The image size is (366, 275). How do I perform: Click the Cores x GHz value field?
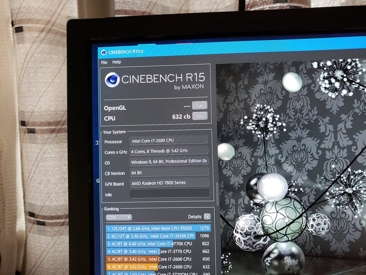[169, 150]
